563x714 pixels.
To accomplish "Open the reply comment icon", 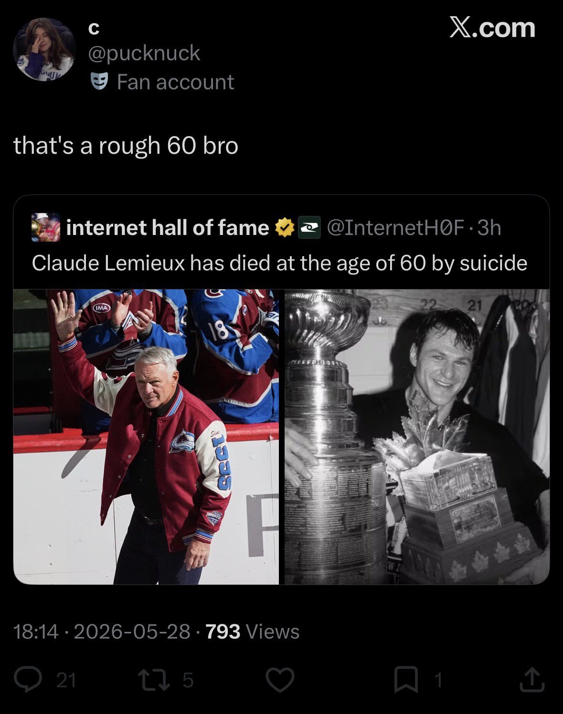I will [28, 680].
